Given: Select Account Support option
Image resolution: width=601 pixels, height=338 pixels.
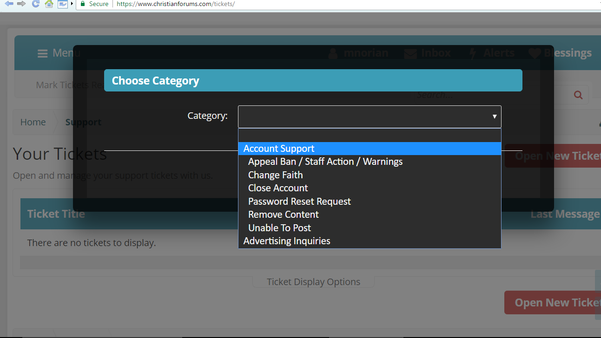Looking at the screenshot, I should pyautogui.click(x=370, y=149).
